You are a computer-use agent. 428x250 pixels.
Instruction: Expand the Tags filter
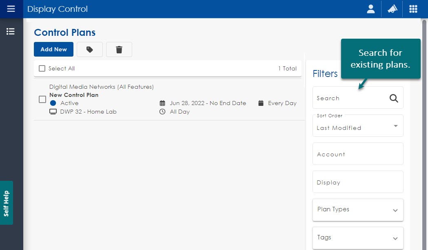tap(358, 238)
